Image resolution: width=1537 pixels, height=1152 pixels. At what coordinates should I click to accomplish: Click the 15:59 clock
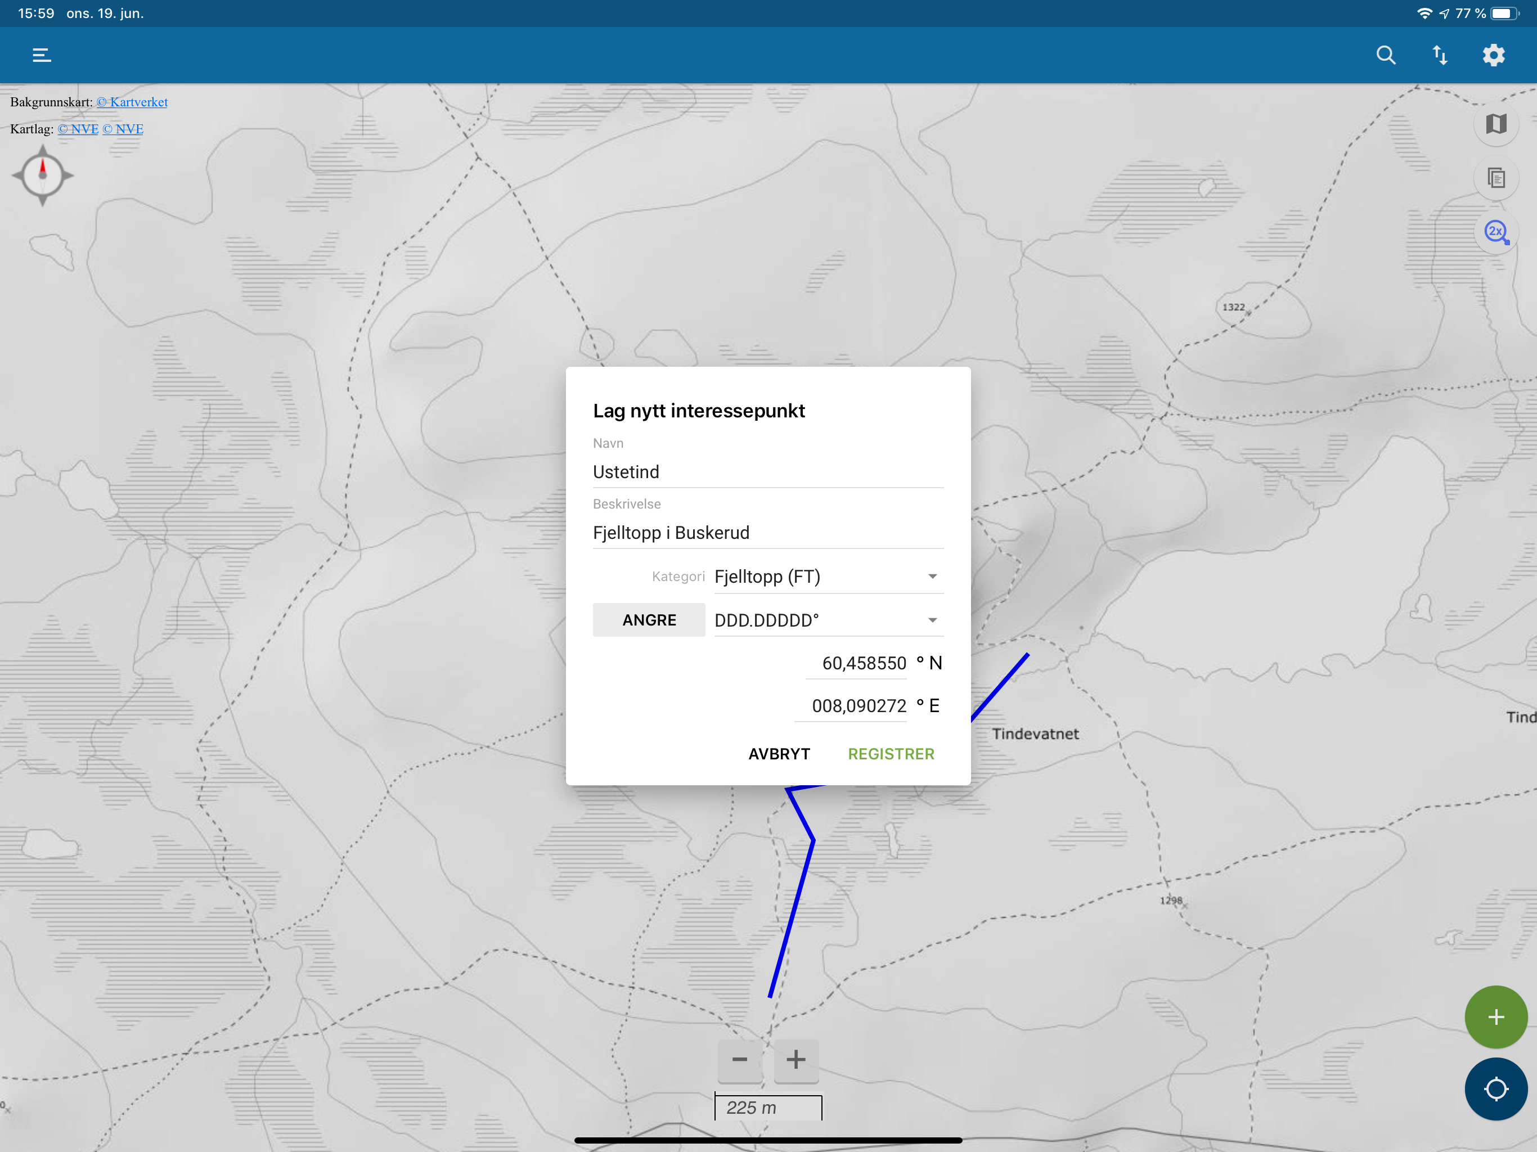(36, 13)
